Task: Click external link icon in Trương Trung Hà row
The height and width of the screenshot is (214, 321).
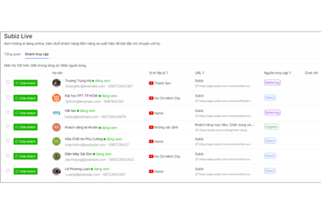Action: (196, 86)
